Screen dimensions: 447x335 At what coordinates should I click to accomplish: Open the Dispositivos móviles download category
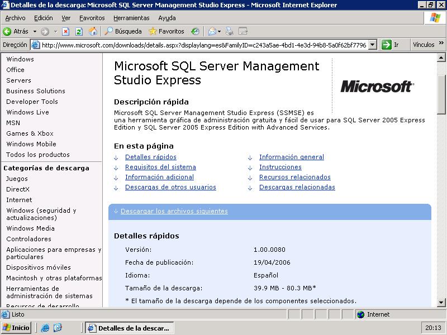pos(39,267)
